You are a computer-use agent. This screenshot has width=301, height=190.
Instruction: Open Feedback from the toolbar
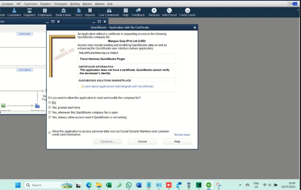pyautogui.click(x=138, y=13)
